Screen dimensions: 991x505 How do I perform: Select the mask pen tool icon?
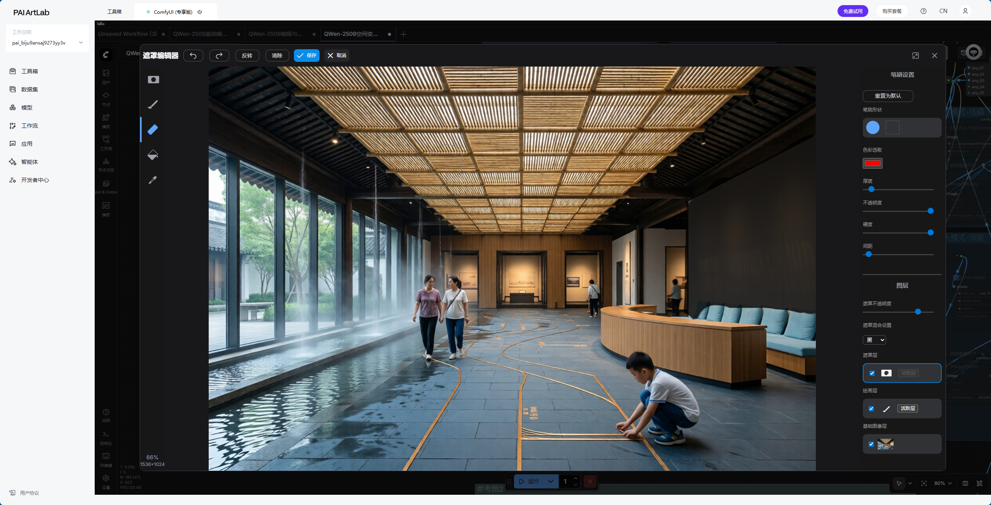click(x=153, y=80)
